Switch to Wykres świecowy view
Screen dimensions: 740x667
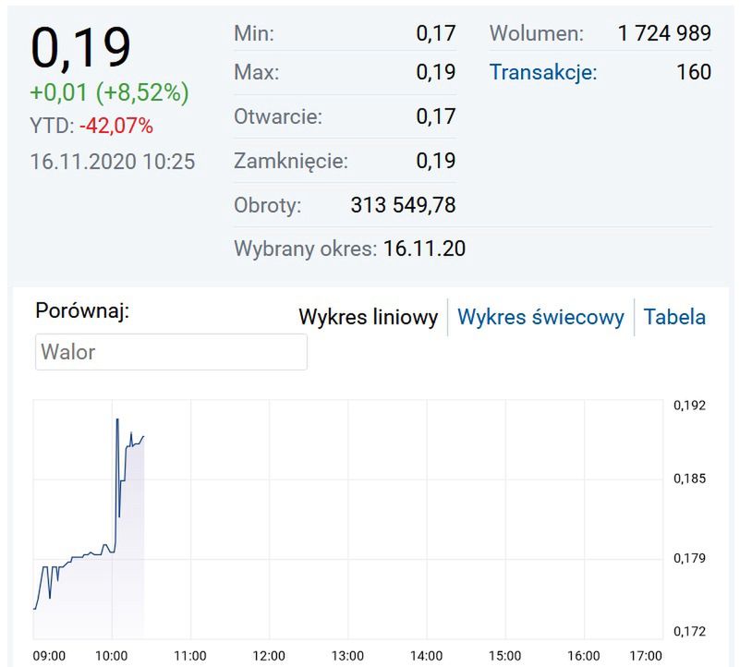[540, 318]
